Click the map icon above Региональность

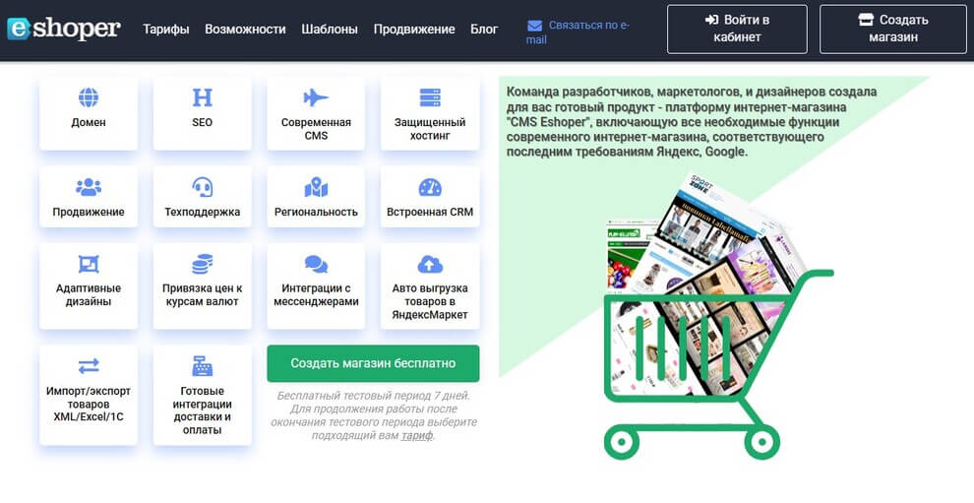tap(316, 187)
